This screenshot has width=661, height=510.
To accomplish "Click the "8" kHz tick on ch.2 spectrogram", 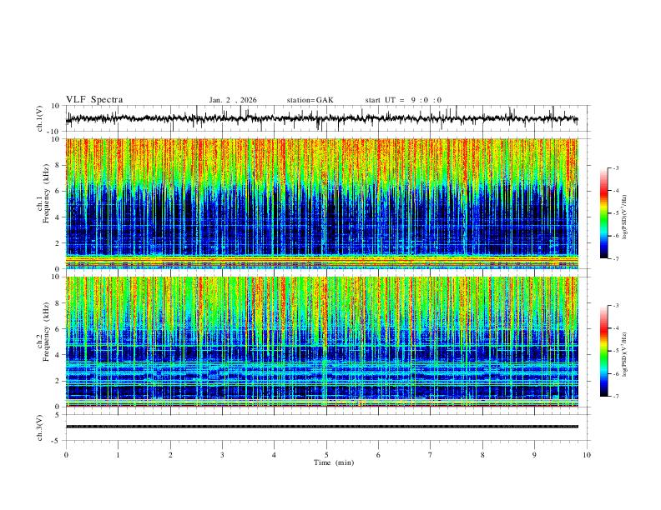I will click(58, 303).
